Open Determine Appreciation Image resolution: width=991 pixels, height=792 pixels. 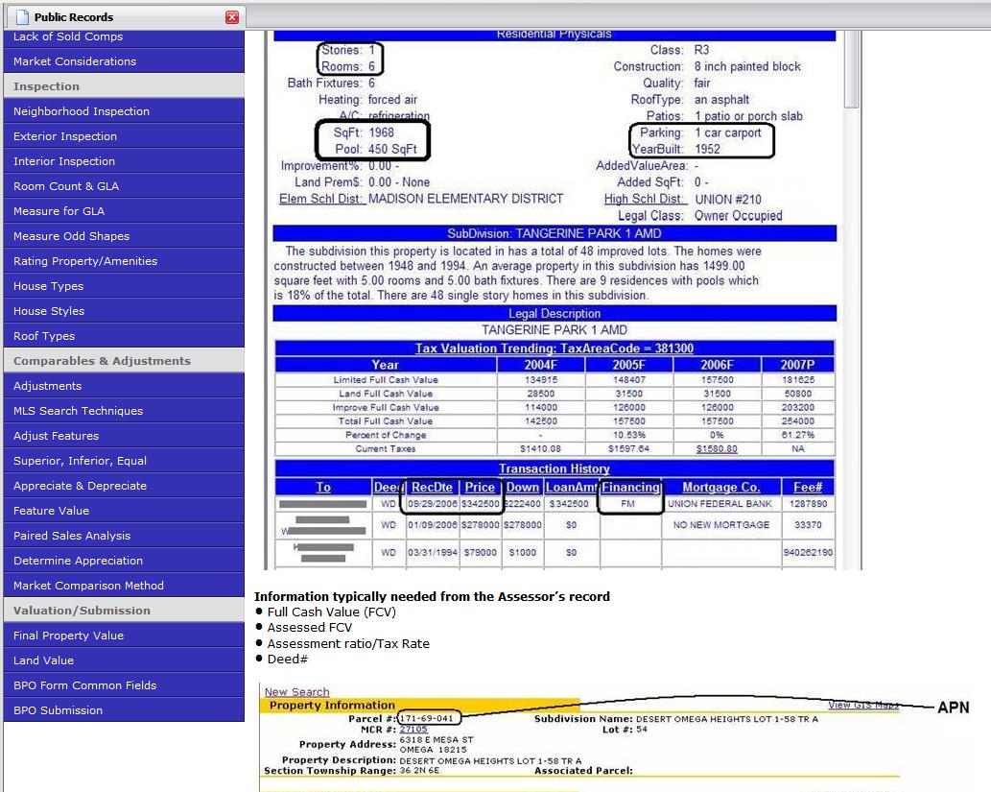[124, 561]
